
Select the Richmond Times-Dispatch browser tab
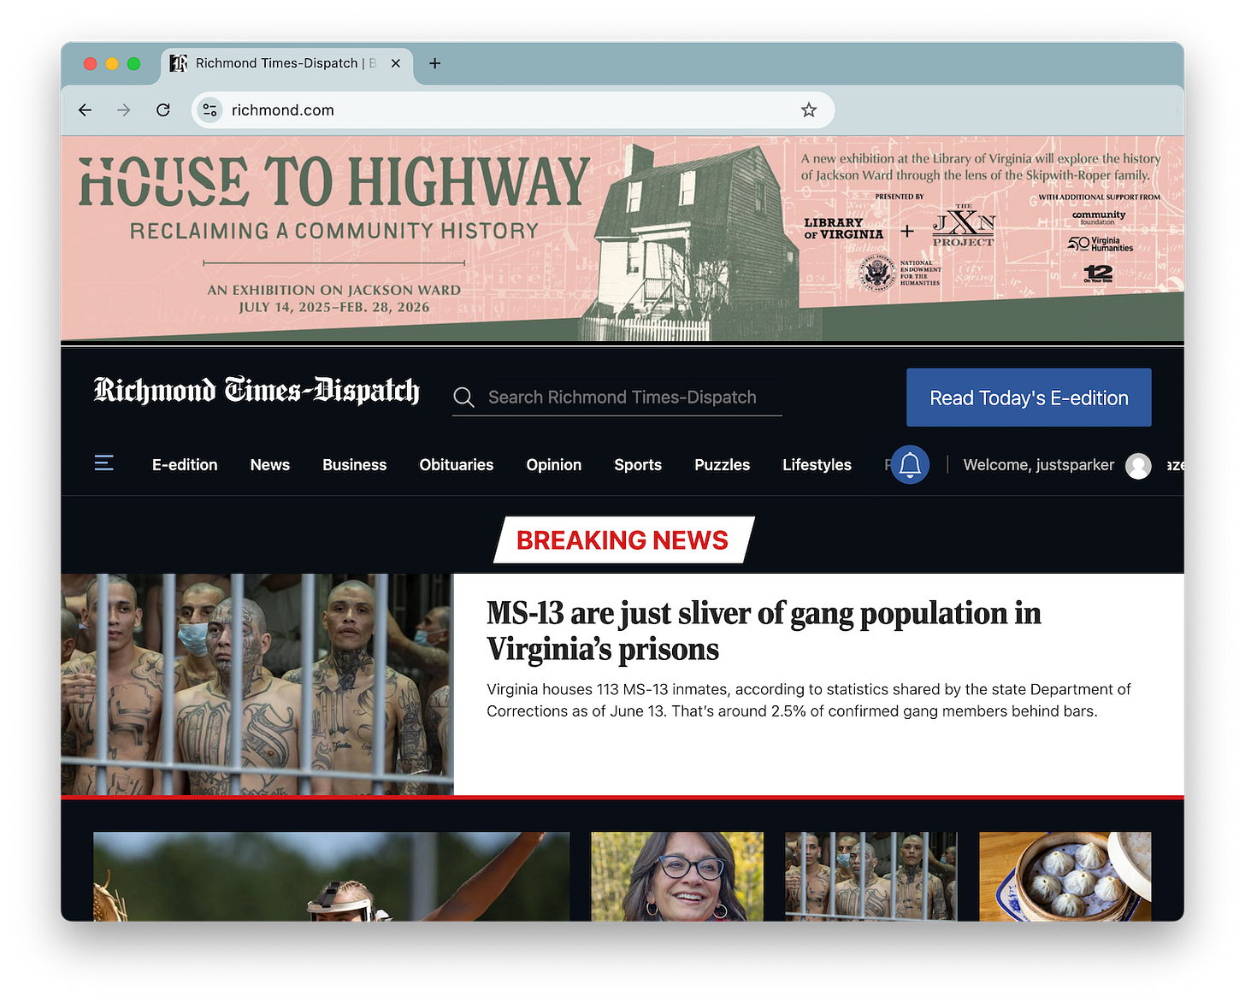286,63
